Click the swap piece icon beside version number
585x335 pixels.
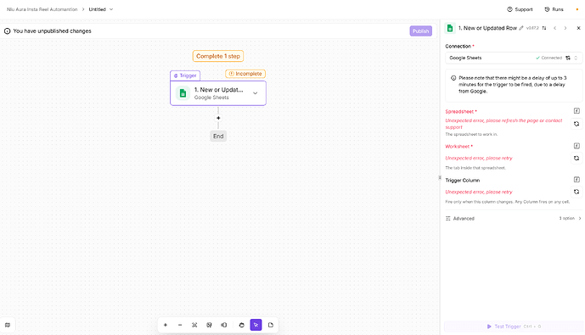(544, 28)
